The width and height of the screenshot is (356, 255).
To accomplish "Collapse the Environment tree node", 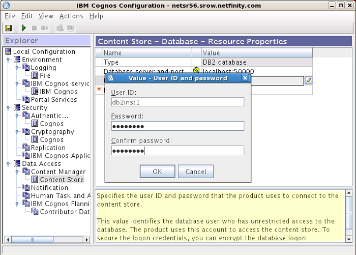I will pos(8,60).
